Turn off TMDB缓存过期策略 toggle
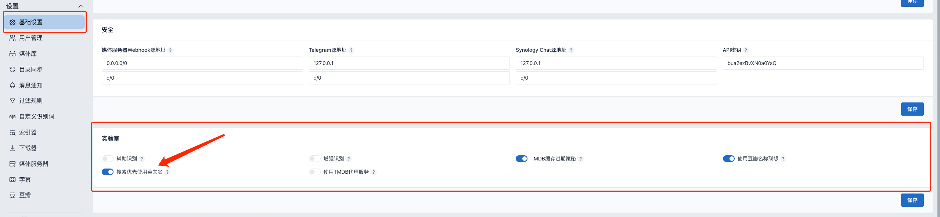Screen dimensions: 940x217 click(x=521, y=159)
